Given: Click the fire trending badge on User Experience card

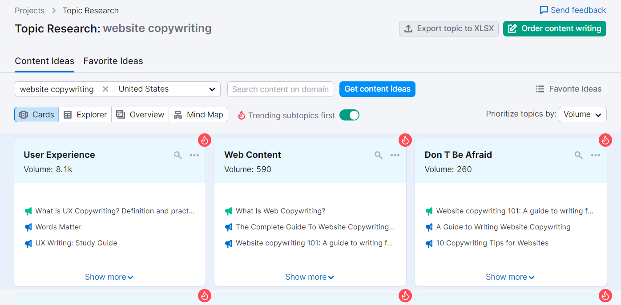Looking at the screenshot, I should (x=205, y=140).
